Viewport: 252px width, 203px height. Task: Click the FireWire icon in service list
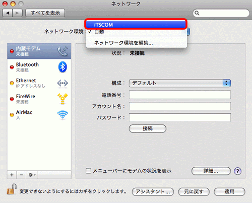pos(62,99)
